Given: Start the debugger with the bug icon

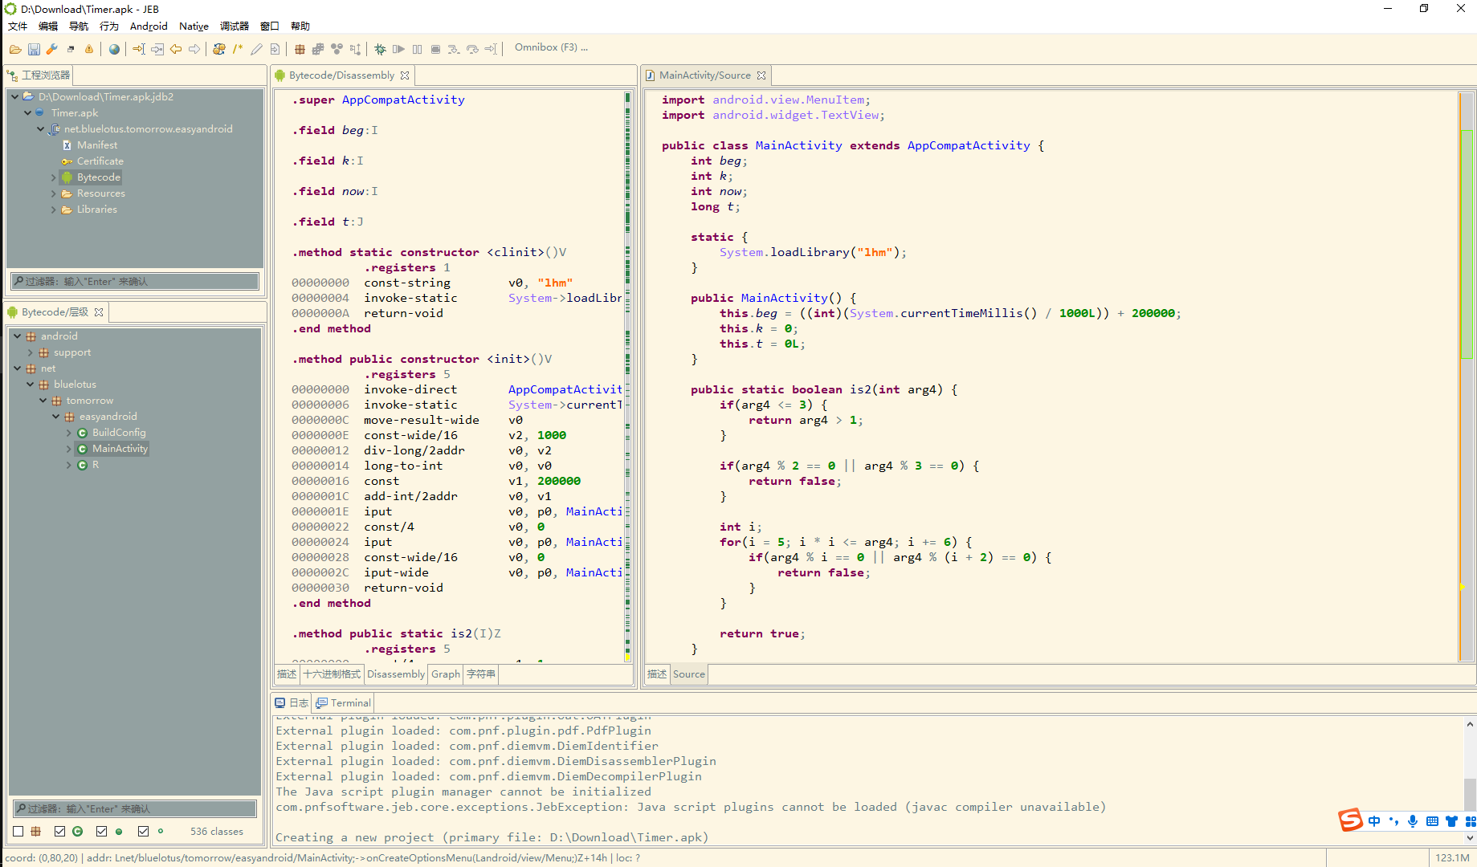Looking at the screenshot, I should [380, 48].
